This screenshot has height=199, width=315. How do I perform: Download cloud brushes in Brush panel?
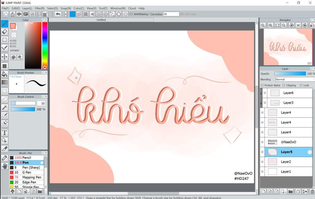coord(12,192)
